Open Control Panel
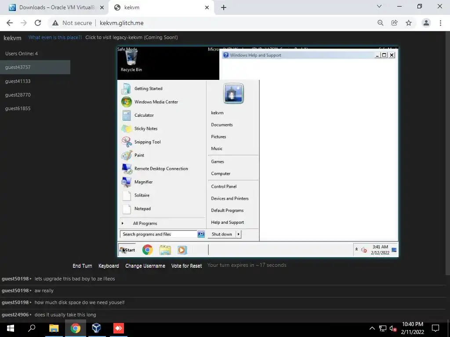 pyautogui.click(x=224, y=186)
